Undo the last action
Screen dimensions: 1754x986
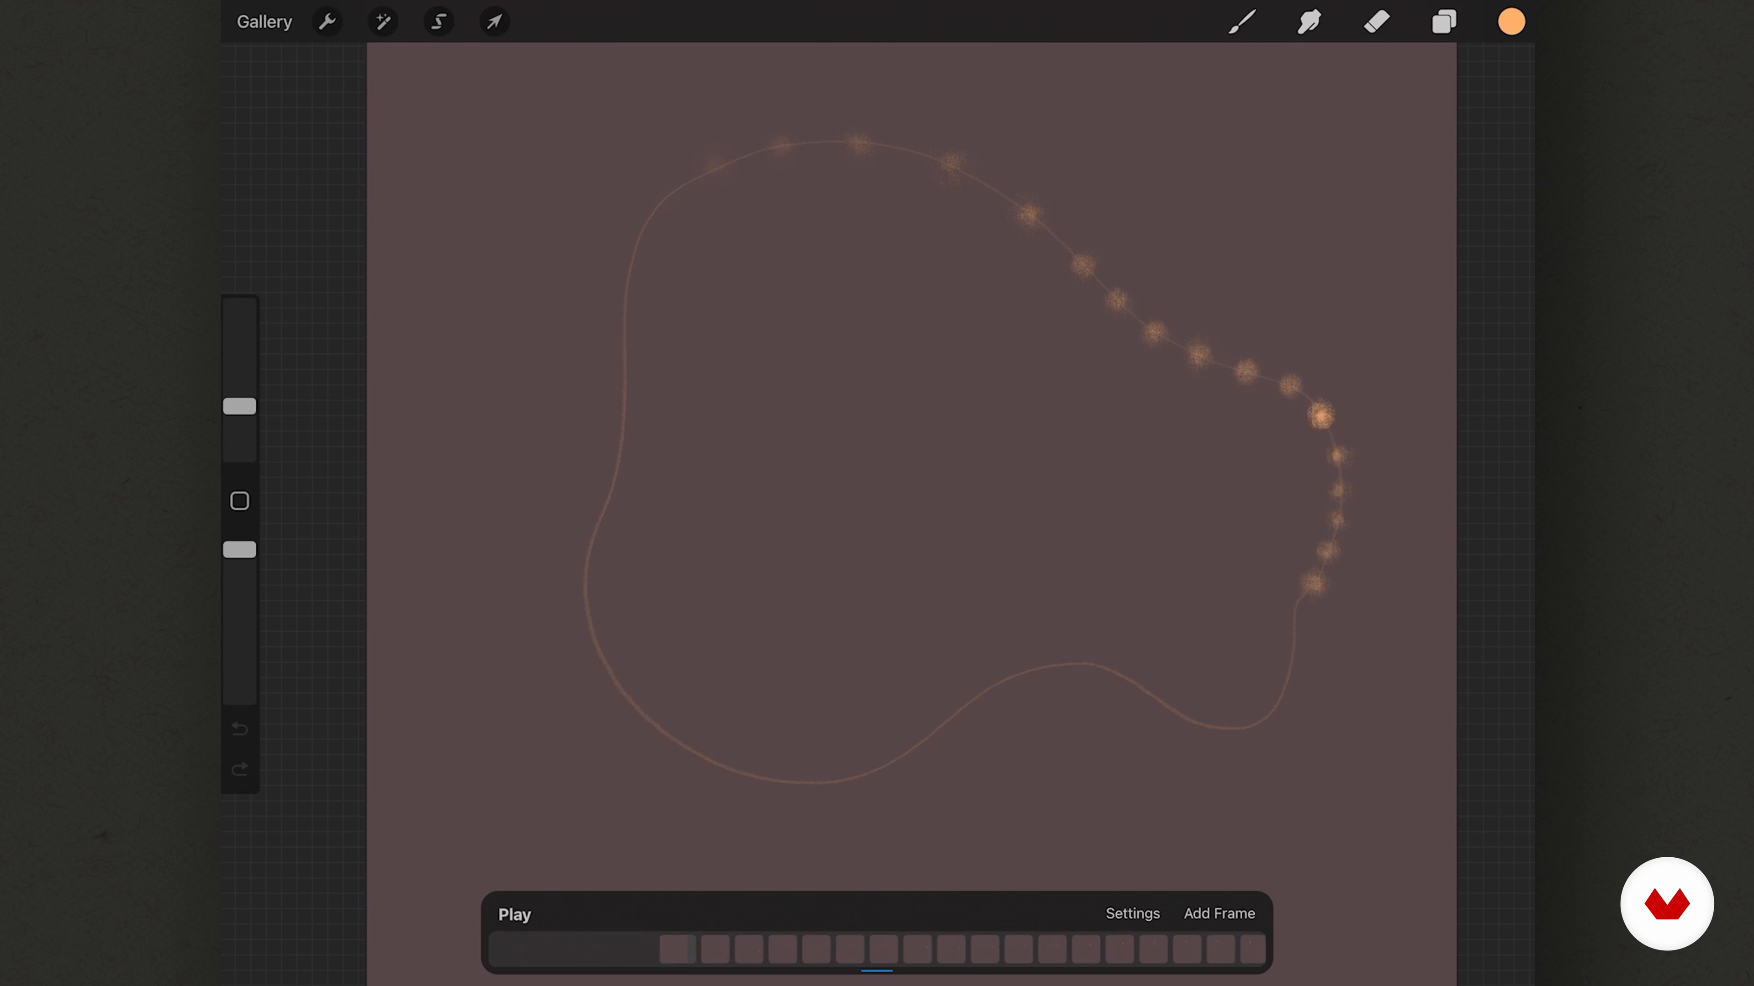point(240,729)
